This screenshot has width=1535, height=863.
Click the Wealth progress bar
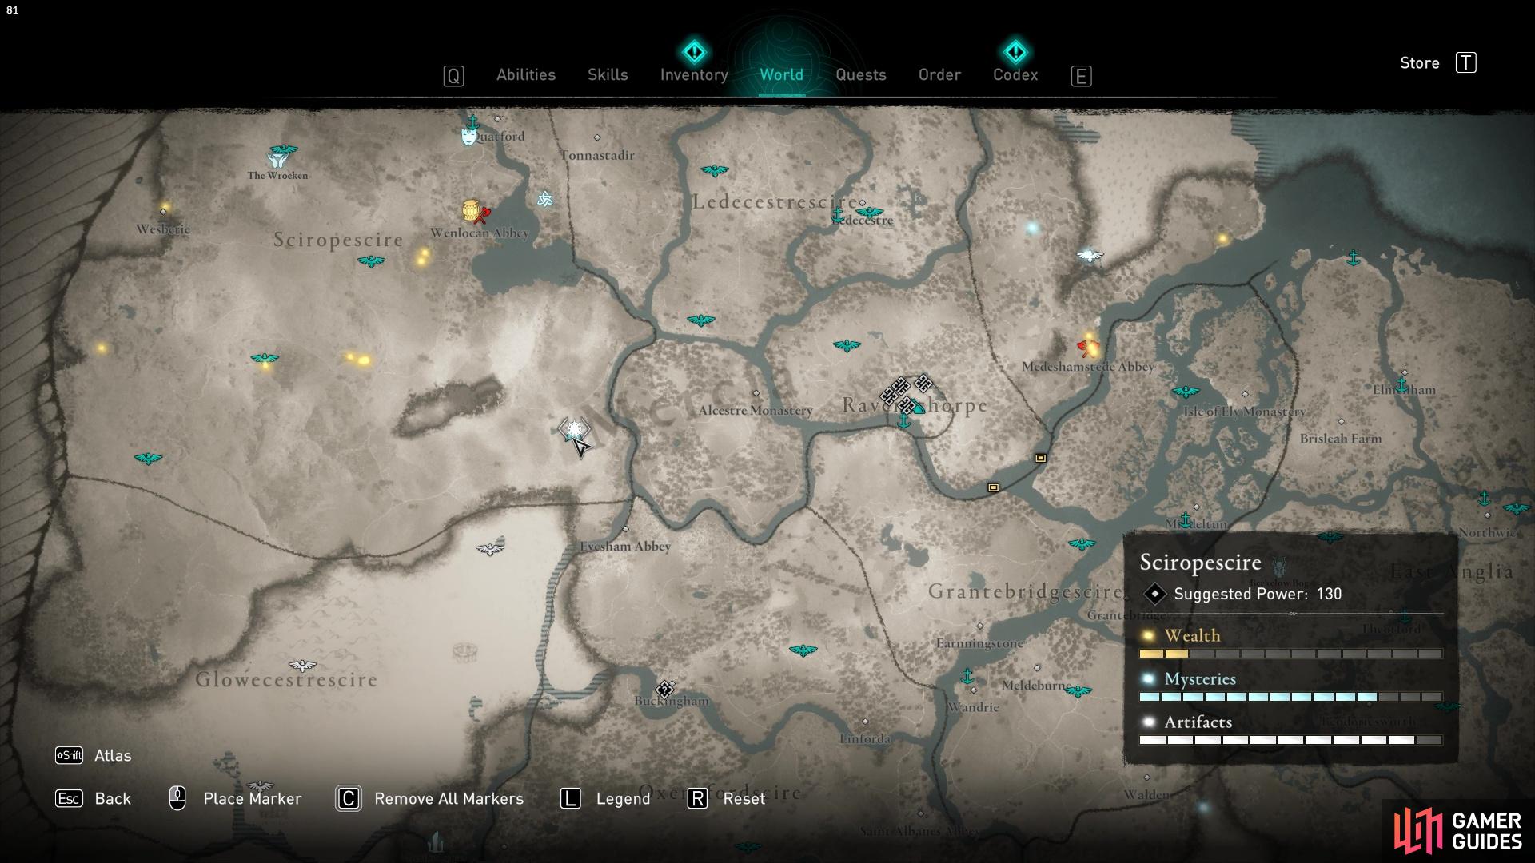click(x=1290, y=654)
